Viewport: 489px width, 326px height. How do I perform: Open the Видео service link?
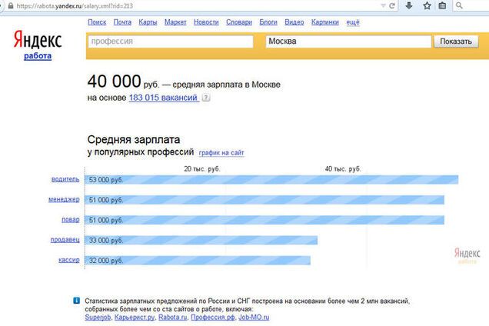point(294,22)
